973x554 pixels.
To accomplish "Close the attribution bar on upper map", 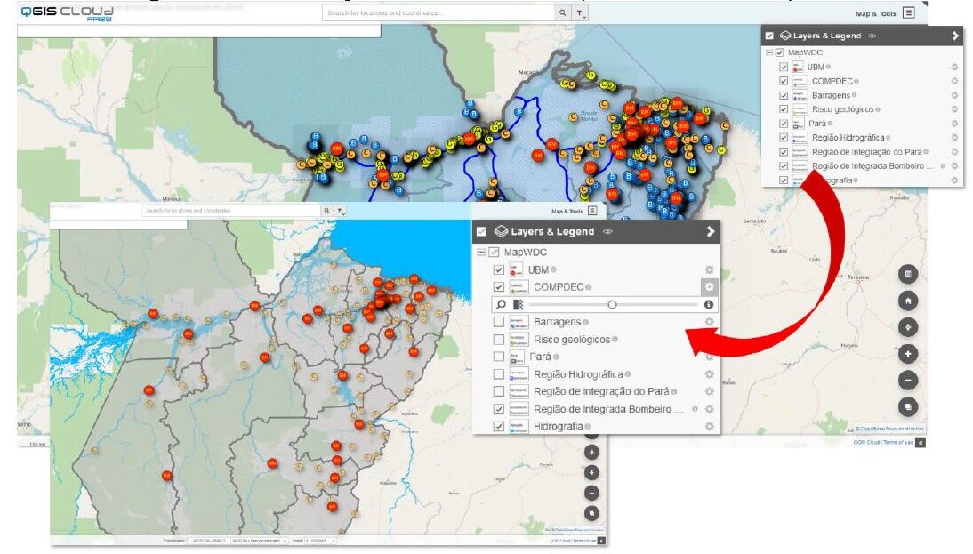I will pos(921,442).
